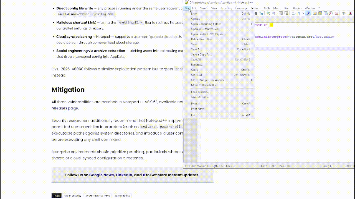Select Open in Default Viewer
The width and height of the screenshot is (355, 199).
(x=219, y=29)
